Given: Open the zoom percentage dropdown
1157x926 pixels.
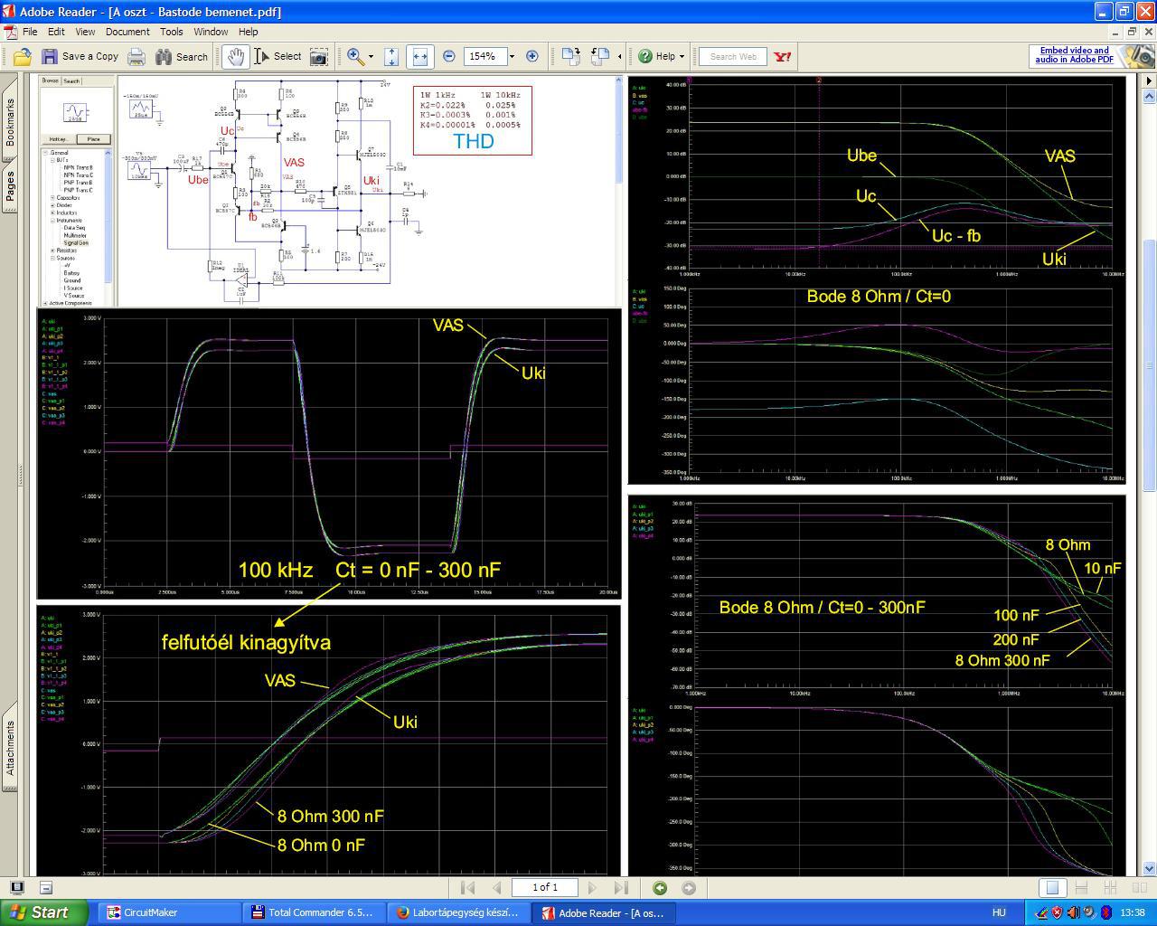Looking at the screenshot, I should coord(512,56).
